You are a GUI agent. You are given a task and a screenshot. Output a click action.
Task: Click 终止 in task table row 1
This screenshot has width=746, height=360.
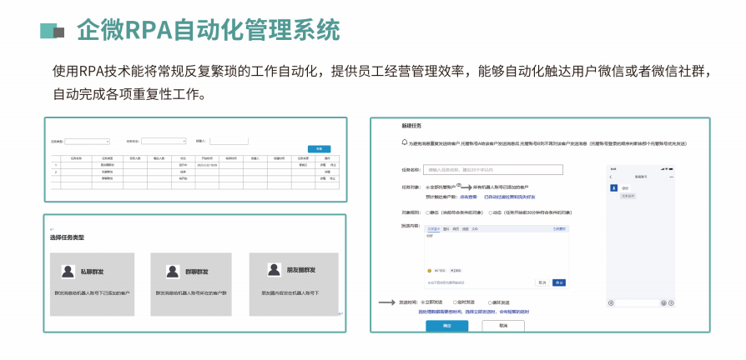pyautogui.click(x=333, y=165)
